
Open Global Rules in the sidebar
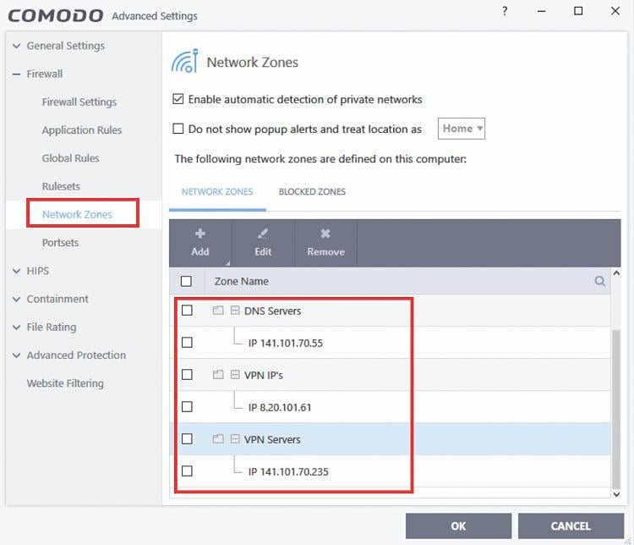pyautogui.click(x=70, y=158)
